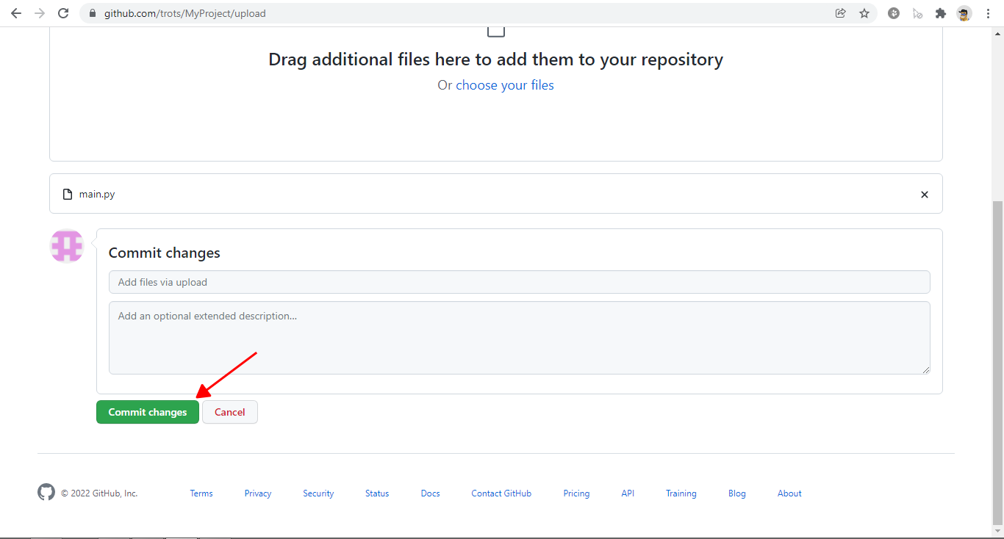Go back with the browser back arrow
Image resolution: width=1004 pixels, height=539 pixels.
pos(16,13)
